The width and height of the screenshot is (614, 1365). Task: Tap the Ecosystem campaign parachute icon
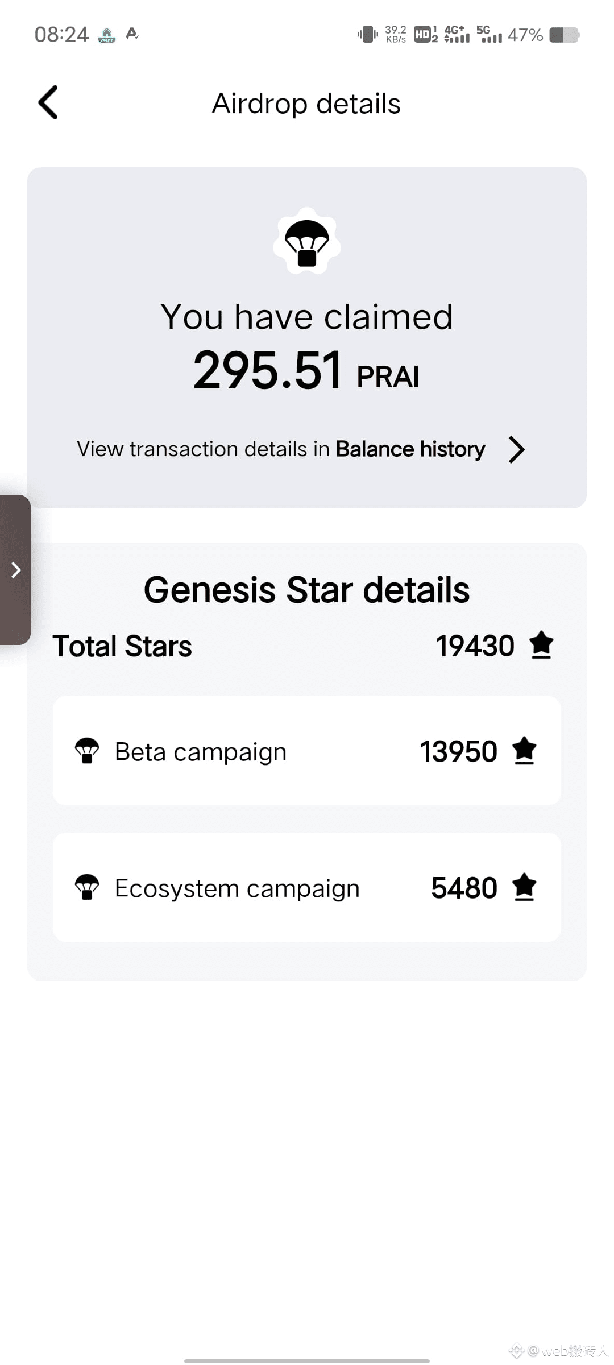[x=87, y=887]
